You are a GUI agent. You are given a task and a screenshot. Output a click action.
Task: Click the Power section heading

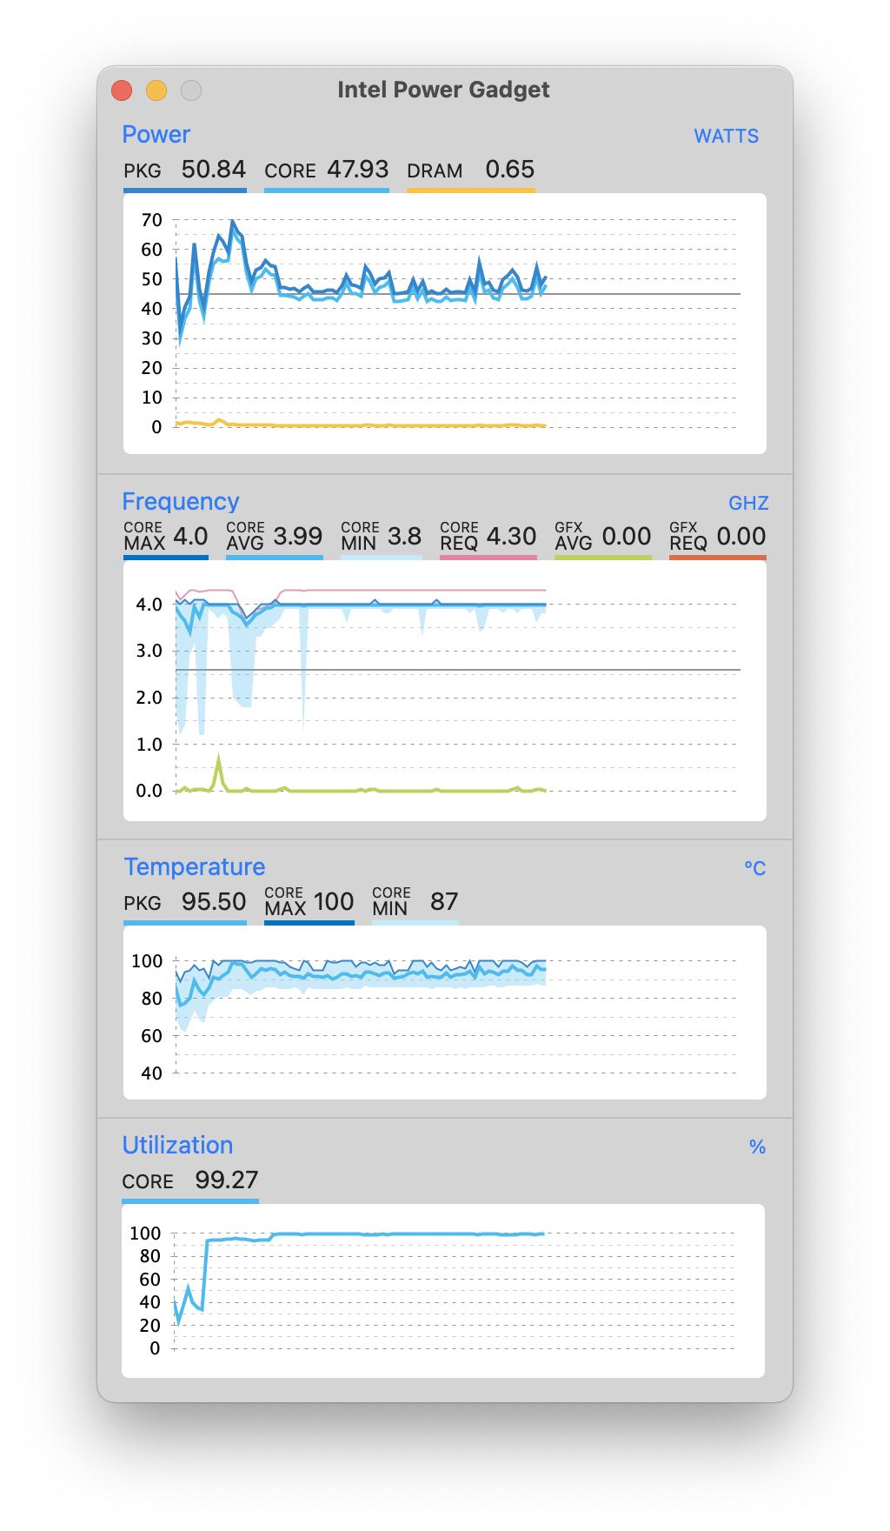(156, 135)
